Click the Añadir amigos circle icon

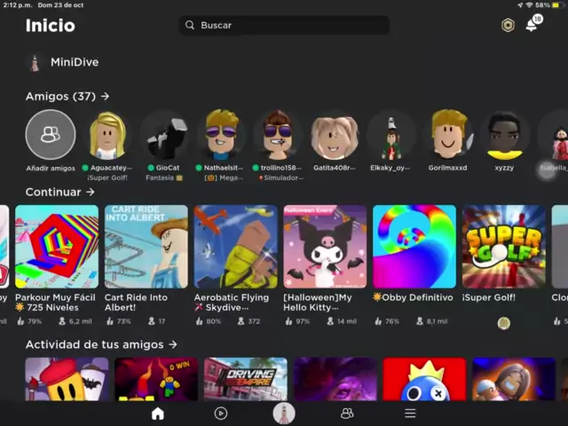[51, 135]
